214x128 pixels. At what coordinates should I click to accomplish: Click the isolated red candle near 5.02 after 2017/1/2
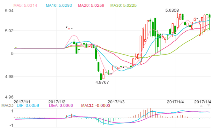pyautogui.click(x=69, y=28)
